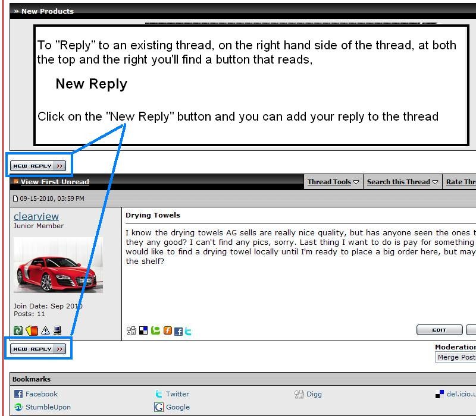476x416 pixels.
Task: Click the red Audi avatar image
Action: [x=58, y=265]
